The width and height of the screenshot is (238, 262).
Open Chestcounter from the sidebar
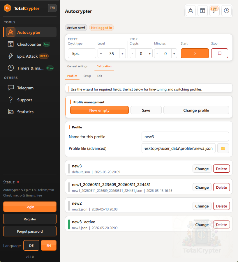click(30, 44)
